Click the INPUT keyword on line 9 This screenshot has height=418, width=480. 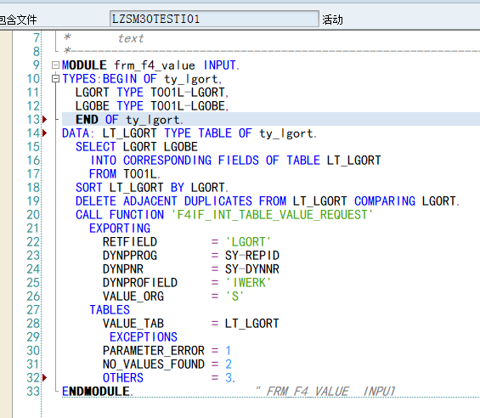click(220, 65)
